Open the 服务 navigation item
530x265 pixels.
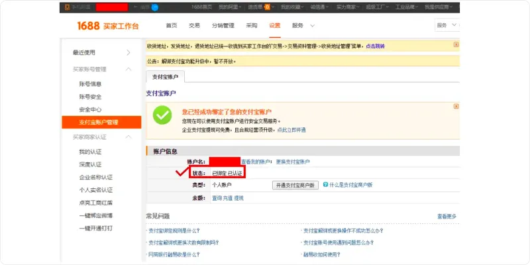click(x=297, y=26)
